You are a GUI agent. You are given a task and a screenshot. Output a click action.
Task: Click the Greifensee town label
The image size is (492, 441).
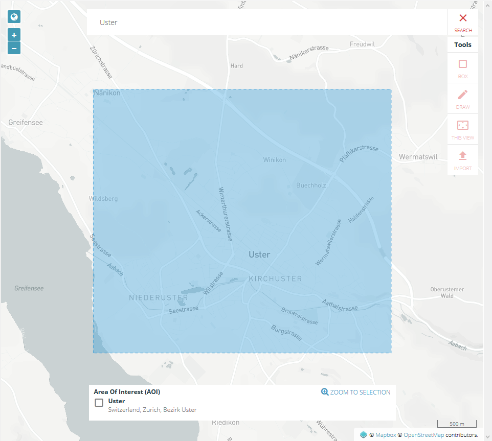coord(26,123)
